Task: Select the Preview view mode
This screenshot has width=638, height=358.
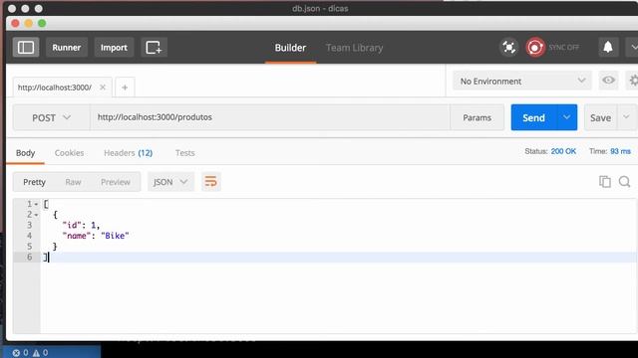Action: [x=116, y=182]
